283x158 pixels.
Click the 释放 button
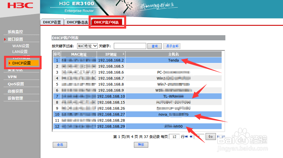click(x=141, y=145)
